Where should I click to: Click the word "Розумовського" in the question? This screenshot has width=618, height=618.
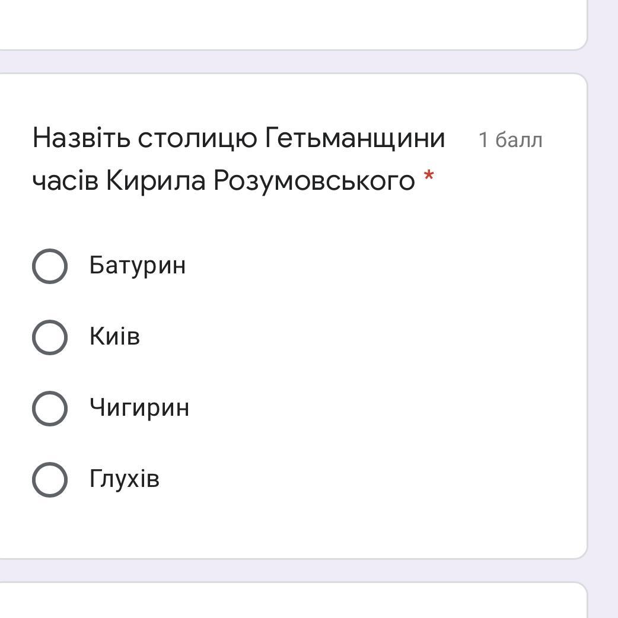click(x=314, y=180)
